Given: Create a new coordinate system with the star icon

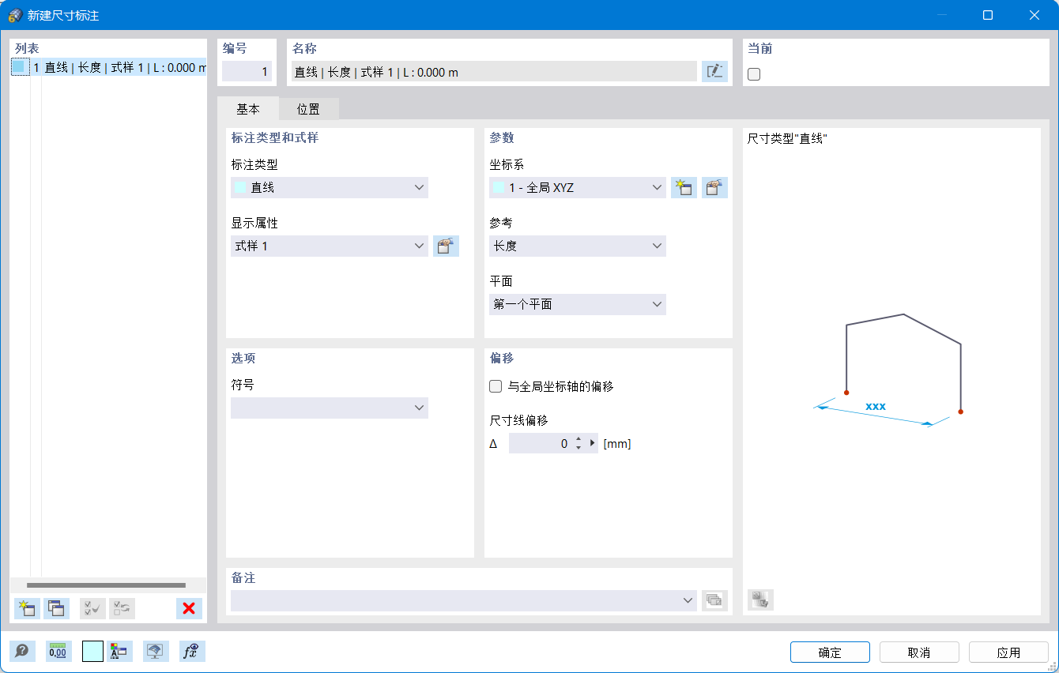Looking at the screenshot, I should pos(684,187).
